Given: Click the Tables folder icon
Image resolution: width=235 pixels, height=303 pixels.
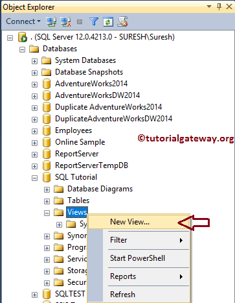Looking at the screenshot, I should (58, 200).
